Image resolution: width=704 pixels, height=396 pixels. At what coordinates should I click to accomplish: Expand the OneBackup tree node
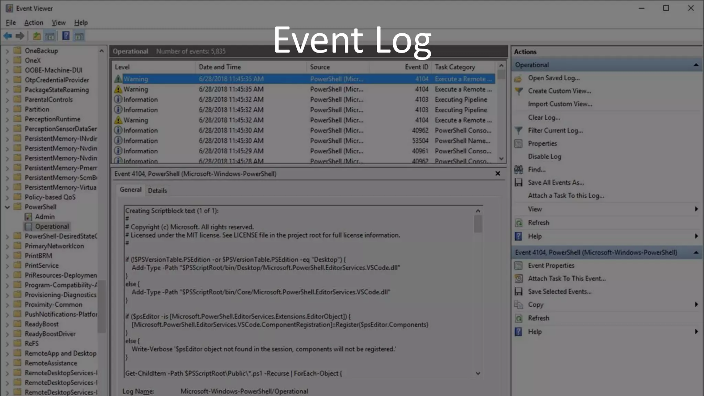tap(7, 51)
